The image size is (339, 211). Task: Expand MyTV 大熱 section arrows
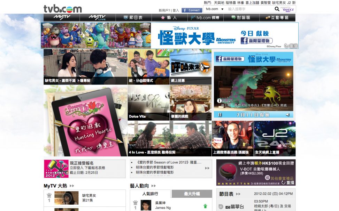click(x=72, y=186)
